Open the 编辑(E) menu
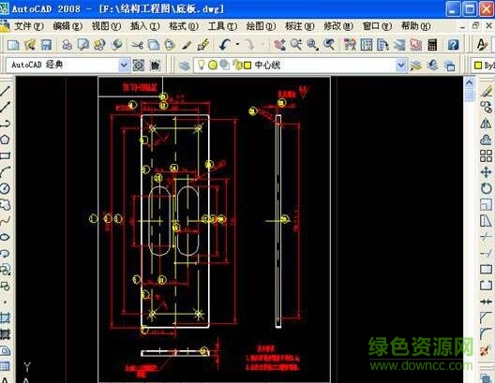 (x=67, y=26)
